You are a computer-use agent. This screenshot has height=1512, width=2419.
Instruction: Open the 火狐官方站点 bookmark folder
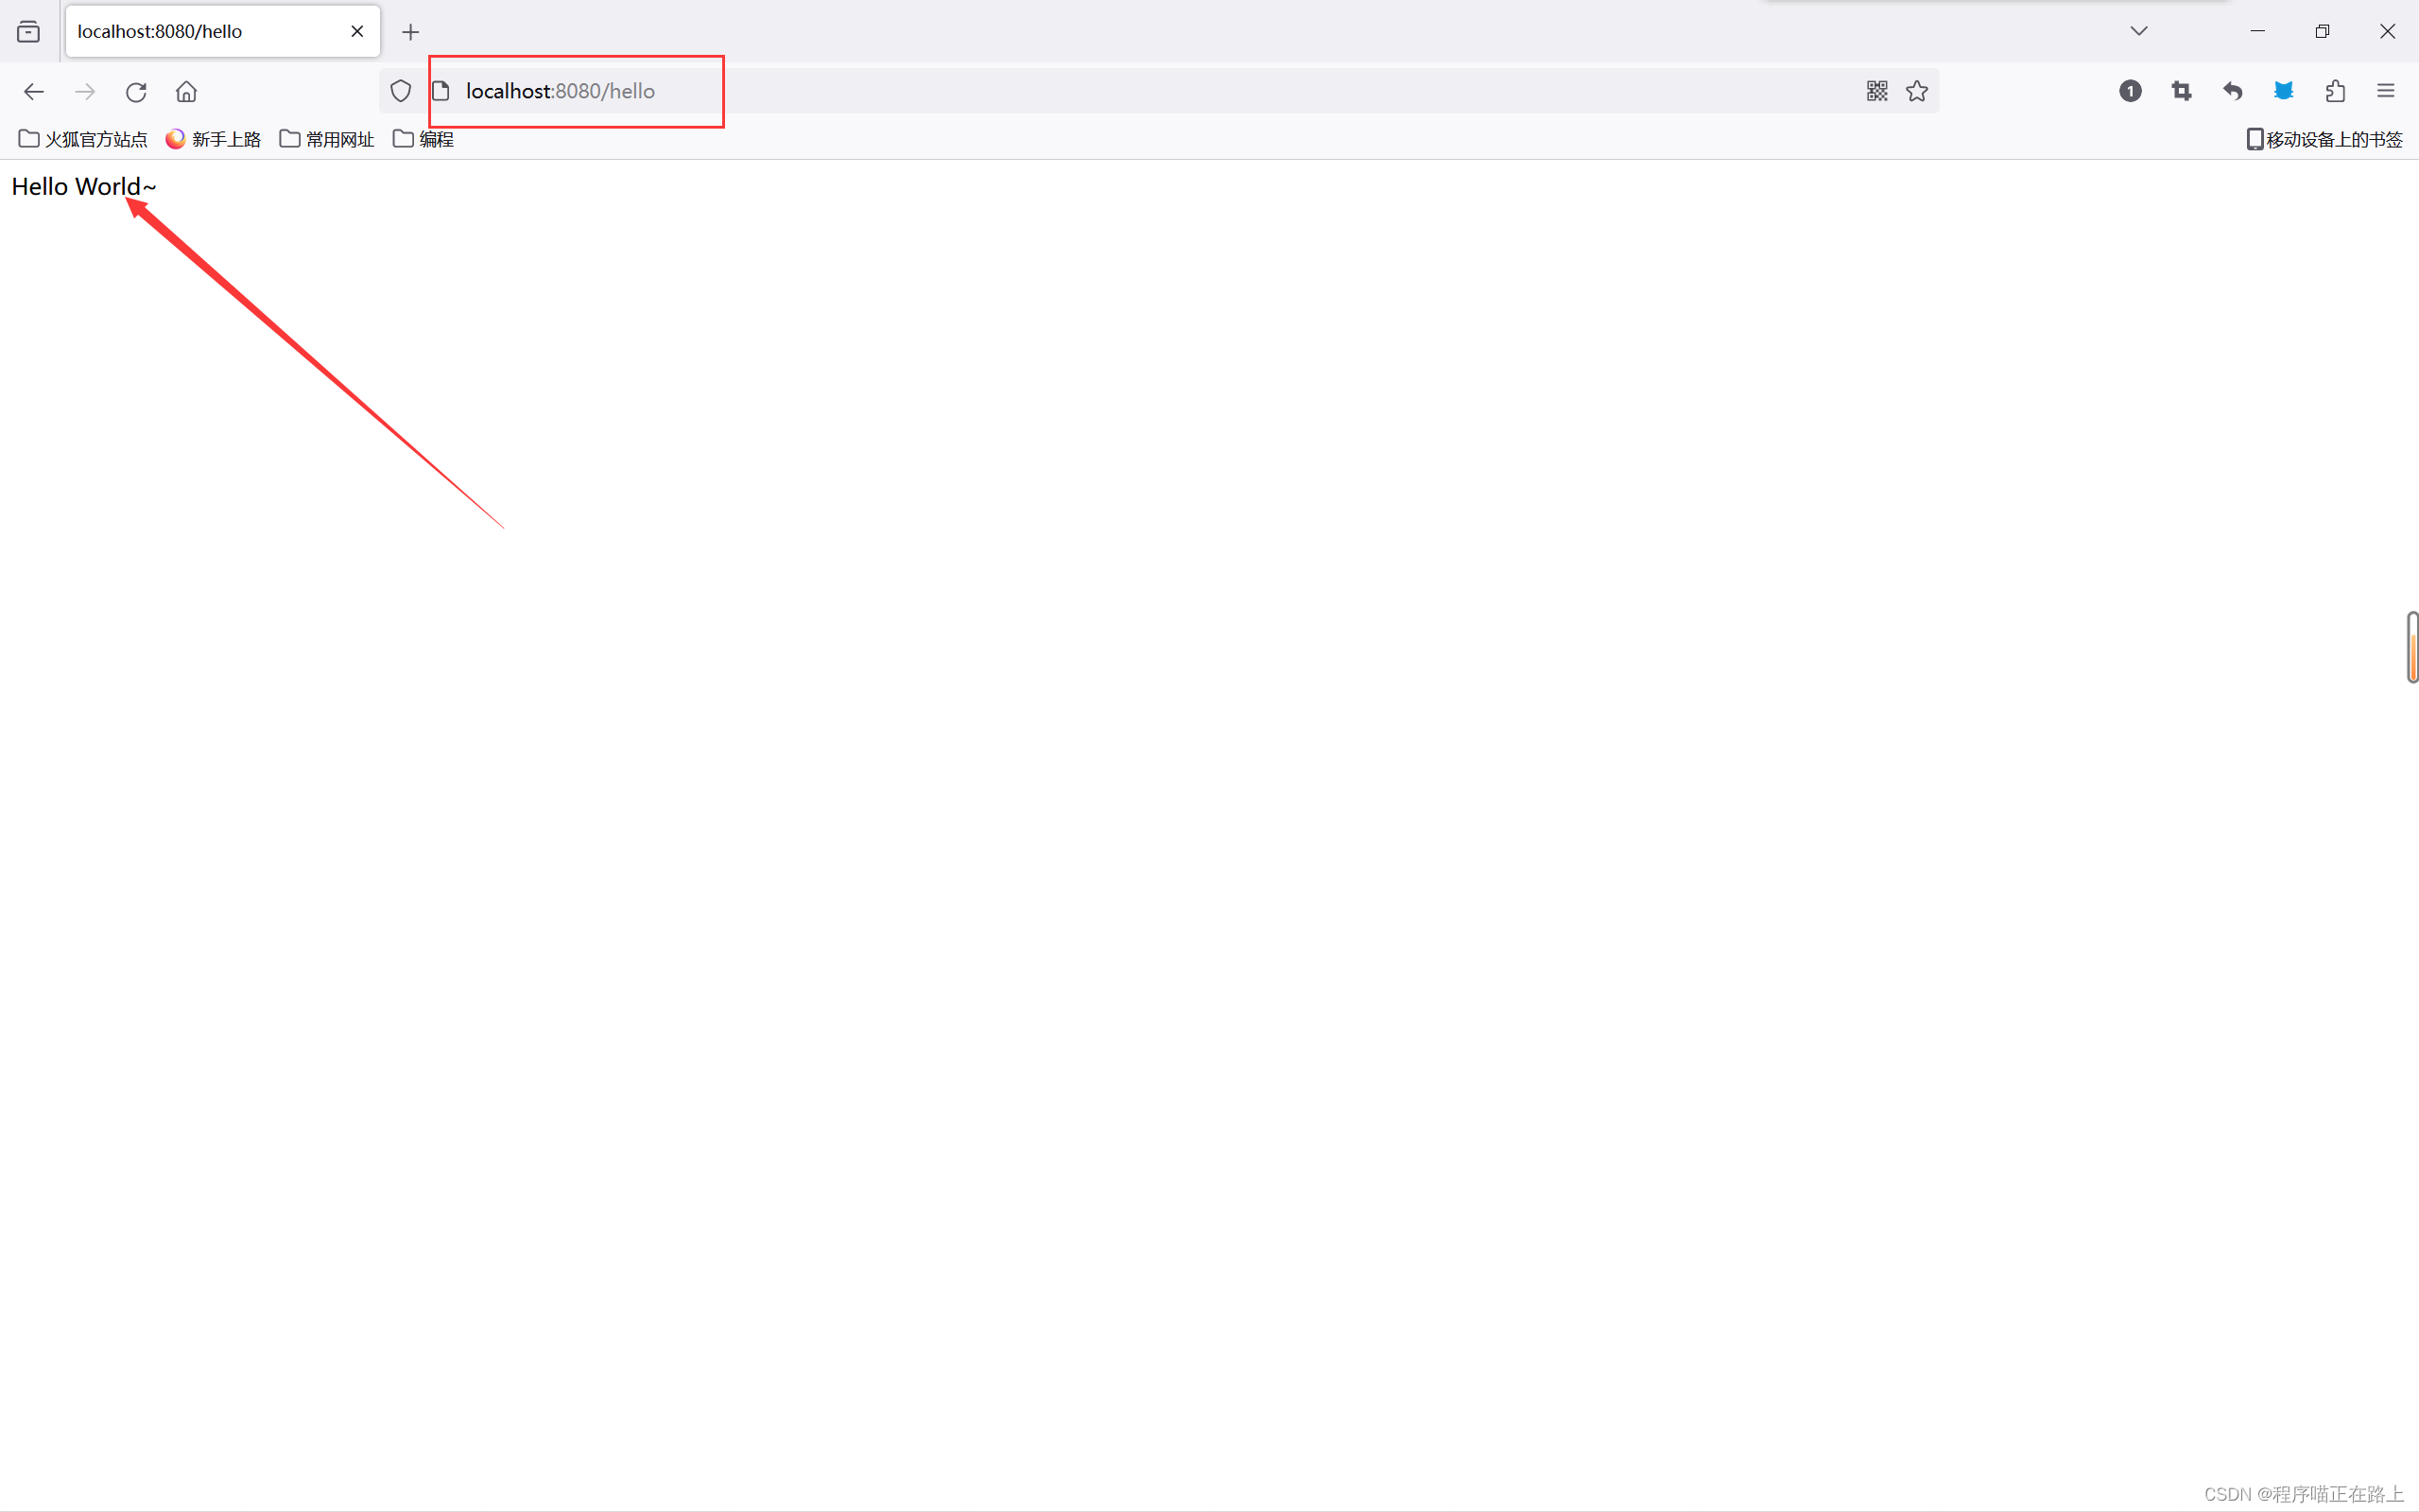[x=83, y=139]
